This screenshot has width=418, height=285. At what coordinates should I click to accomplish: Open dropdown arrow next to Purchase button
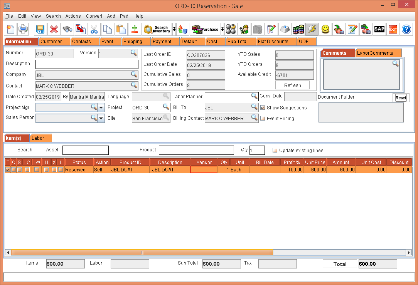[x=222, y=29]
